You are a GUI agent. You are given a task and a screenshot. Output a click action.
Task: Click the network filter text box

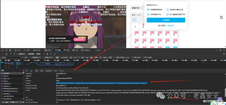pyautogui.click(x=11, y=57)
